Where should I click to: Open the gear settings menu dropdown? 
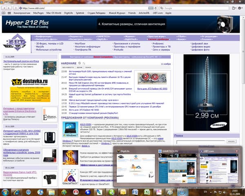[x=240, y=8]
